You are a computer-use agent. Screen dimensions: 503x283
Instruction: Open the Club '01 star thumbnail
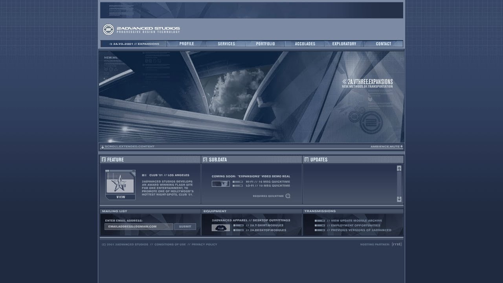pos(120,183)
